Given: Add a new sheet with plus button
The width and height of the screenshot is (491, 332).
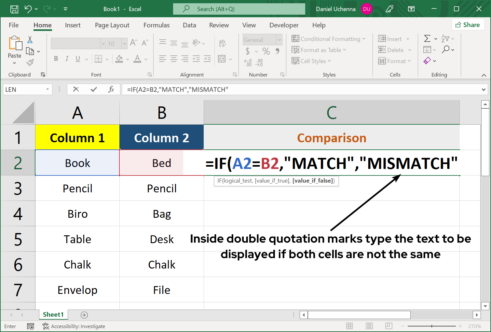Looking at the screenshot, I should [x=84, y=315].
